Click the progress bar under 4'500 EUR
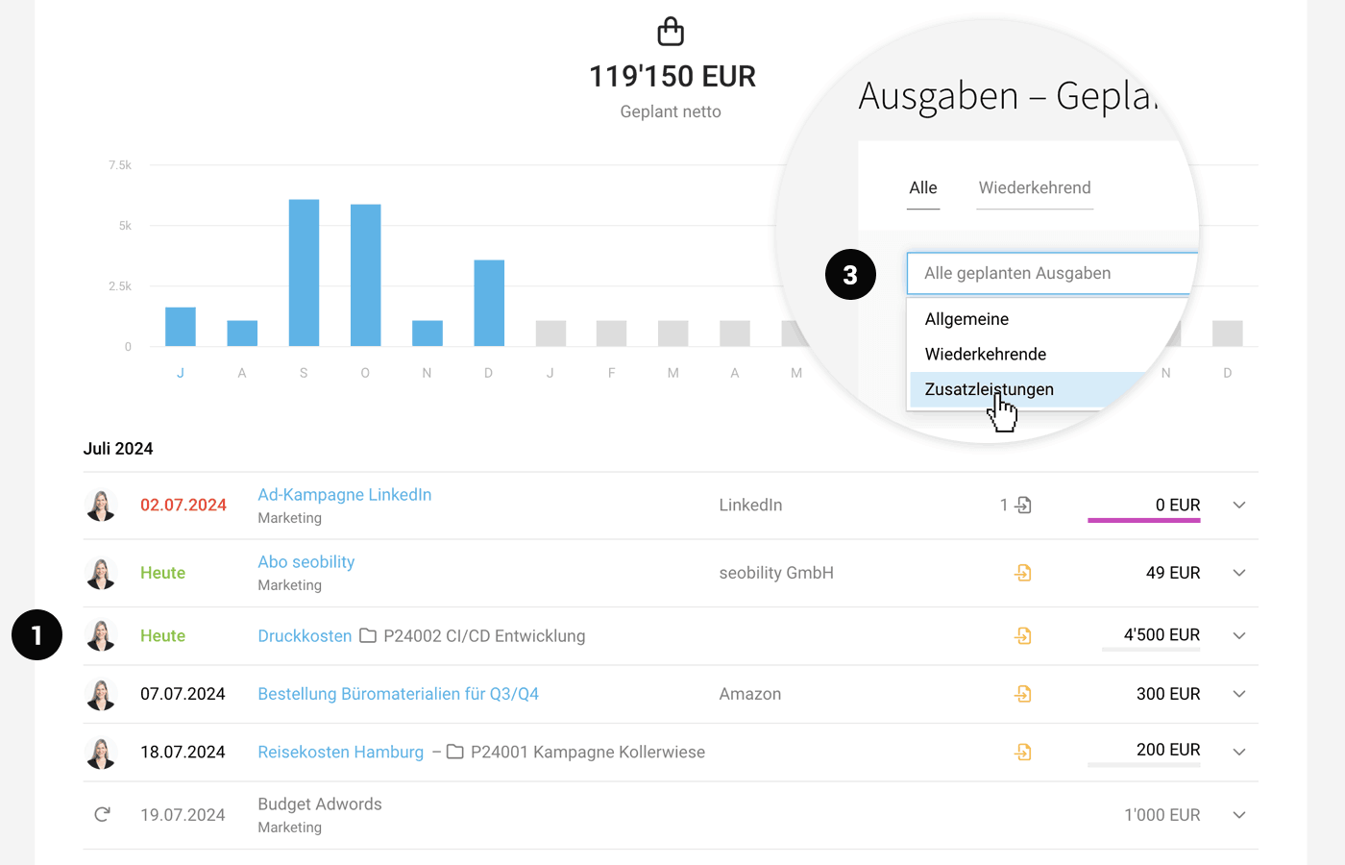1345x865 pixels. click(1151, 650)
